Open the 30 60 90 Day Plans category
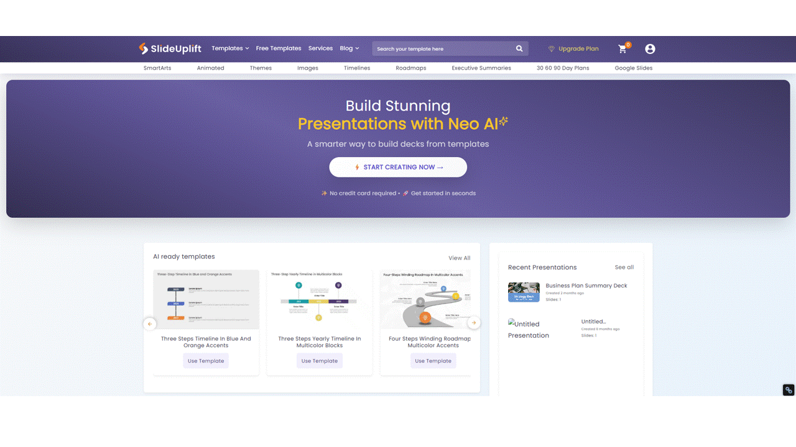This screenshot has height=447, width=796. 563,68
